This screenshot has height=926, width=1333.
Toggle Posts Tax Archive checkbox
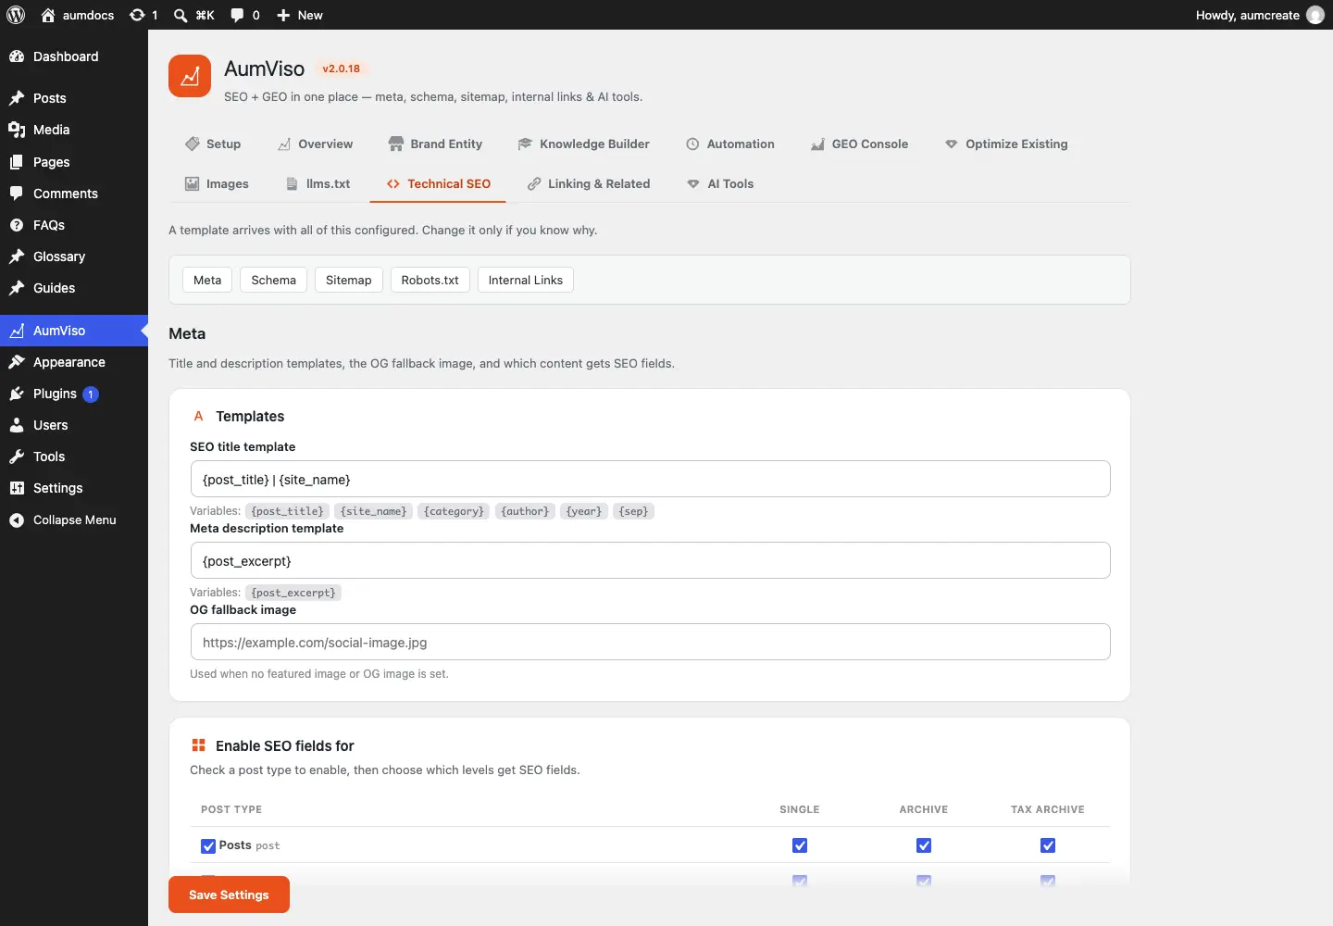point(1048,845)
